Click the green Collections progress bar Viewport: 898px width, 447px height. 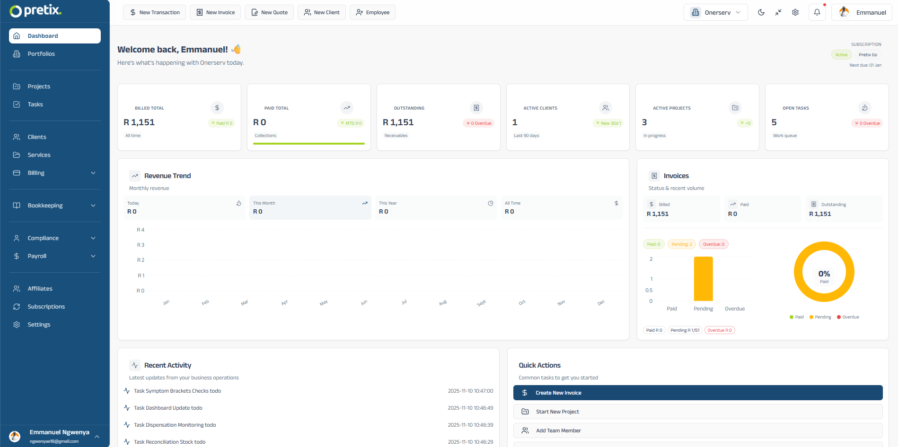(308, 144)
